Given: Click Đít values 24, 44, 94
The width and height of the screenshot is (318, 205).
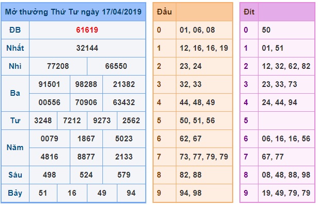Looking at the screenshot, I should click(279, 102).
